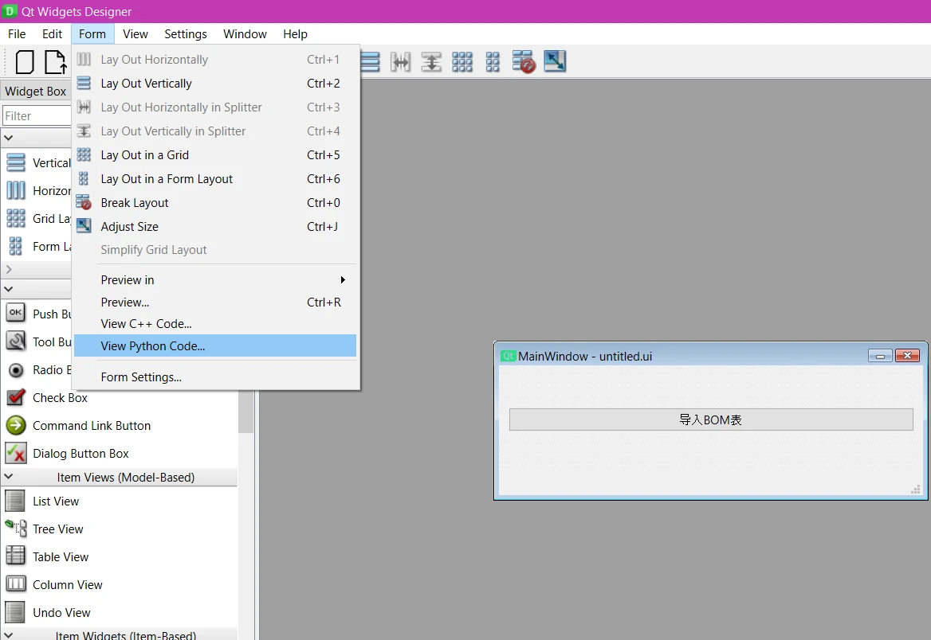Select the Tree View widget icon
The height and width of the screenshot is (640, 931).
click(x=16, y=529)
